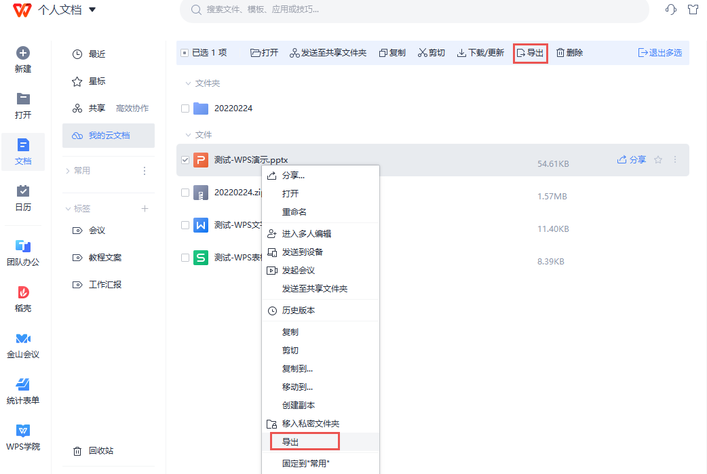Screen dimensions: 707x474
Task: Click 发送至共享文件夹 in the toolbar
Action: point(328,53)
